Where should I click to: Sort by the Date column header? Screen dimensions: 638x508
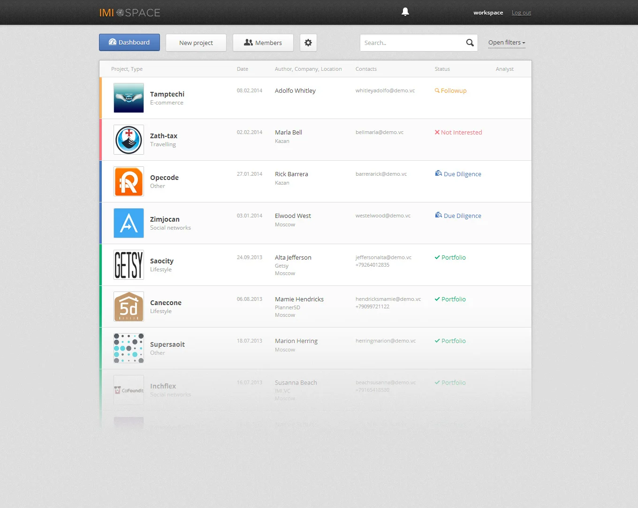243,69
